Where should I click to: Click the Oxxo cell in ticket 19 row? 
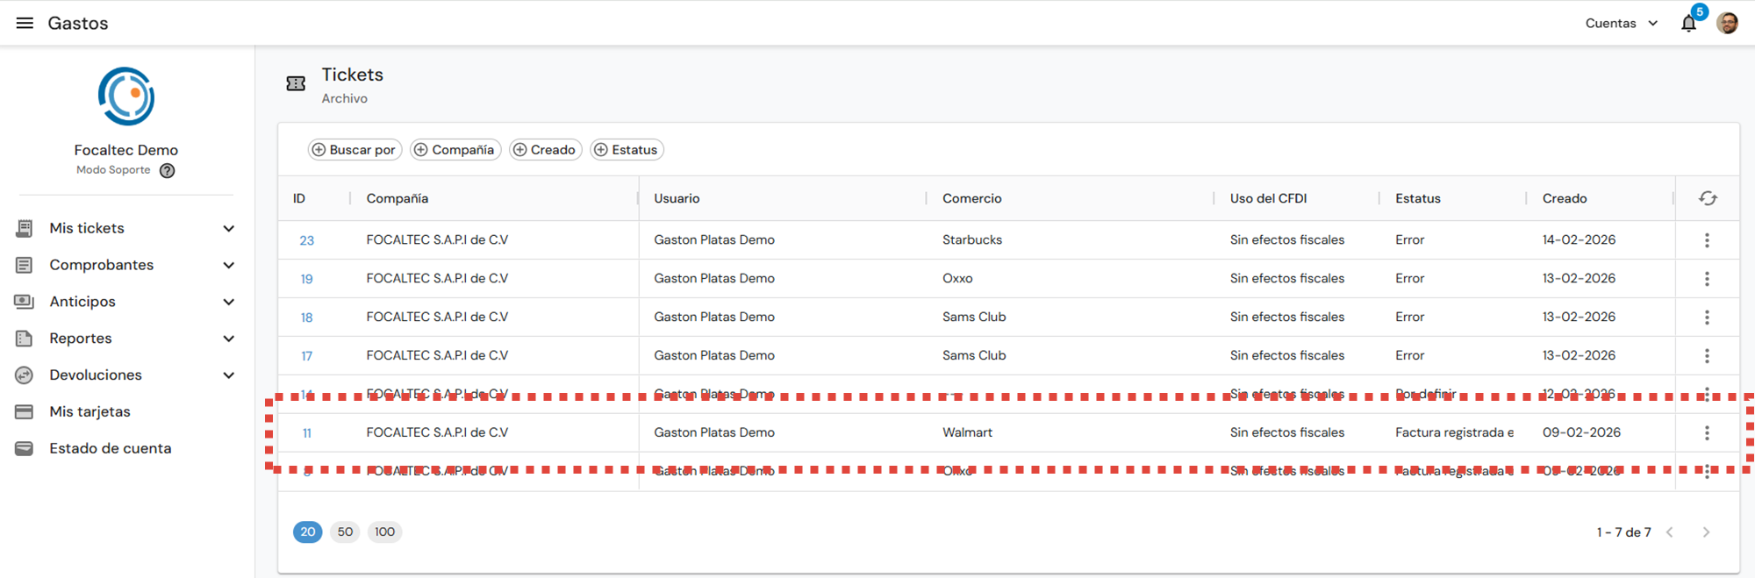coord(957,278)
